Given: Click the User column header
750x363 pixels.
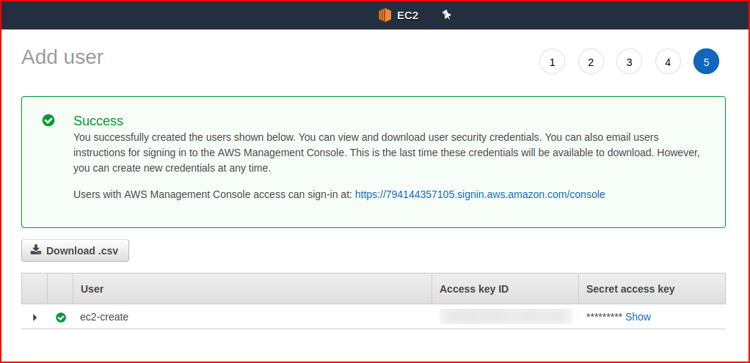Looking at the screenshot, I should click(92, 289).
